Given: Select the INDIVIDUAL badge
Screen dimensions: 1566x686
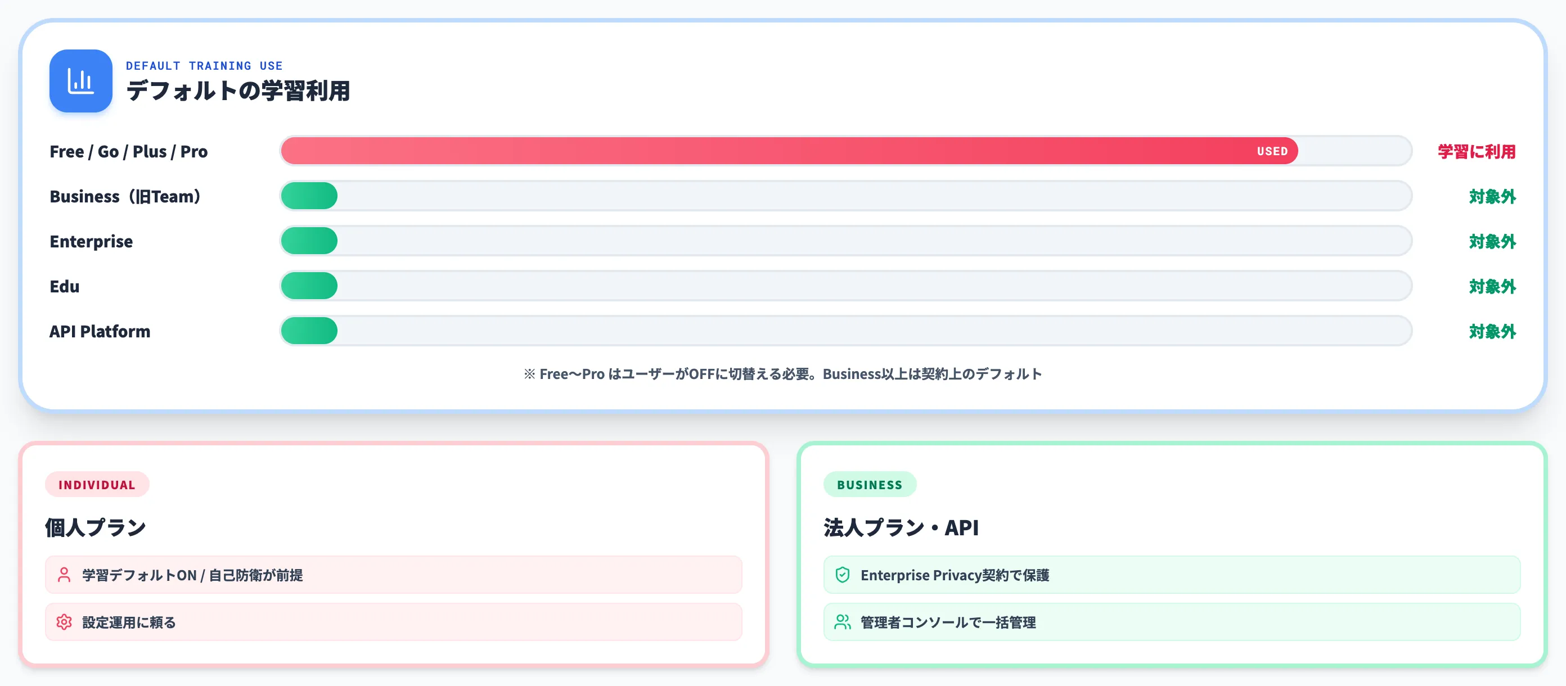Looking at the screenshot, I should tap(97, 484).
